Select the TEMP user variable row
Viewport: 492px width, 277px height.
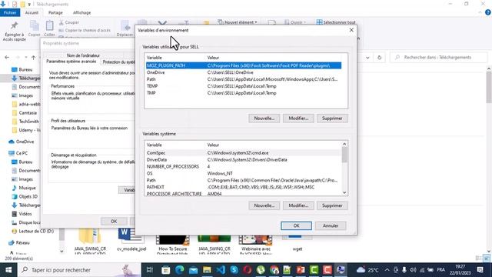pos(244,86)
